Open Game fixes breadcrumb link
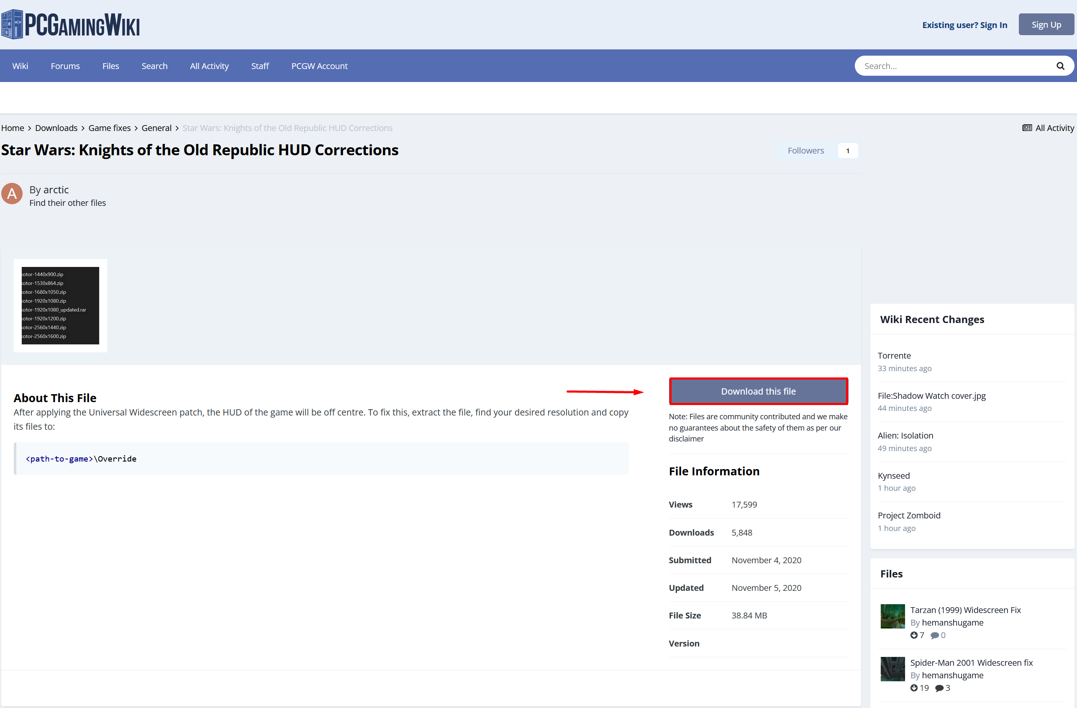The height and width of the screenshot is (708, 1077). click(110, 128)
